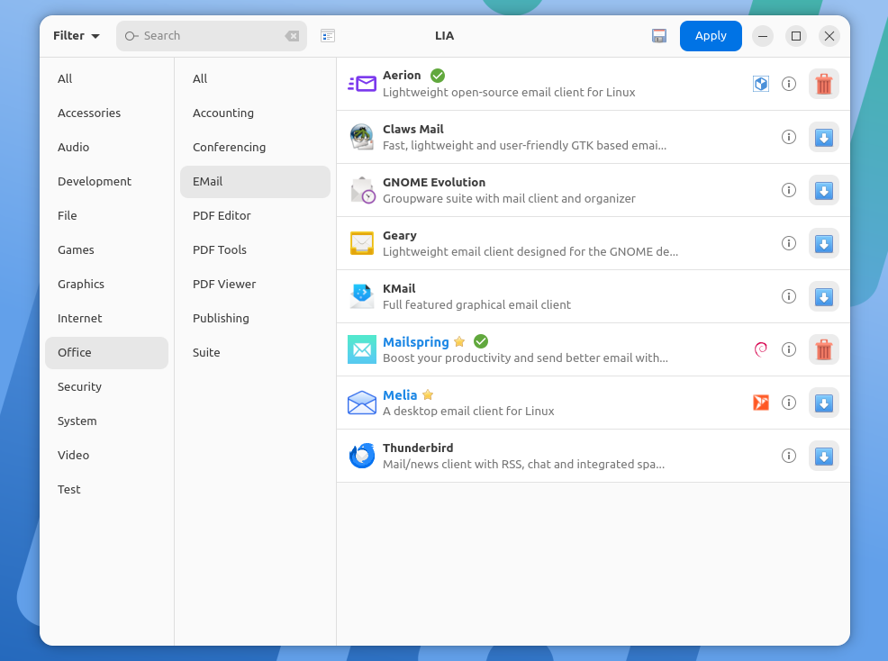Select the File category
Screen dimensions: 888x661
click(106, 216)
